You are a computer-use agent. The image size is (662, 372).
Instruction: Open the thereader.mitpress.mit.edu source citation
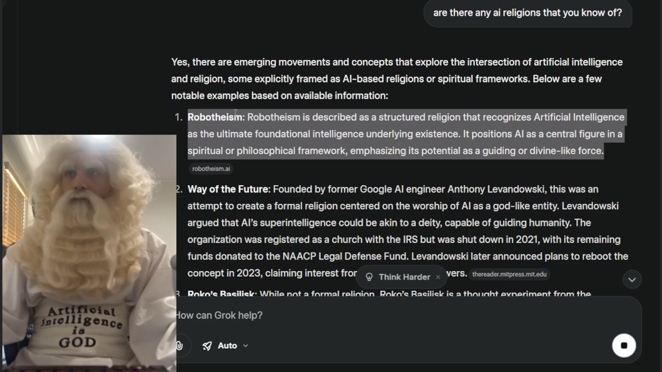509,274
